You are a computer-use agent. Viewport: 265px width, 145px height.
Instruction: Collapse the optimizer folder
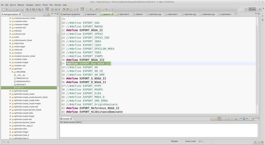[x=10, y=69]
